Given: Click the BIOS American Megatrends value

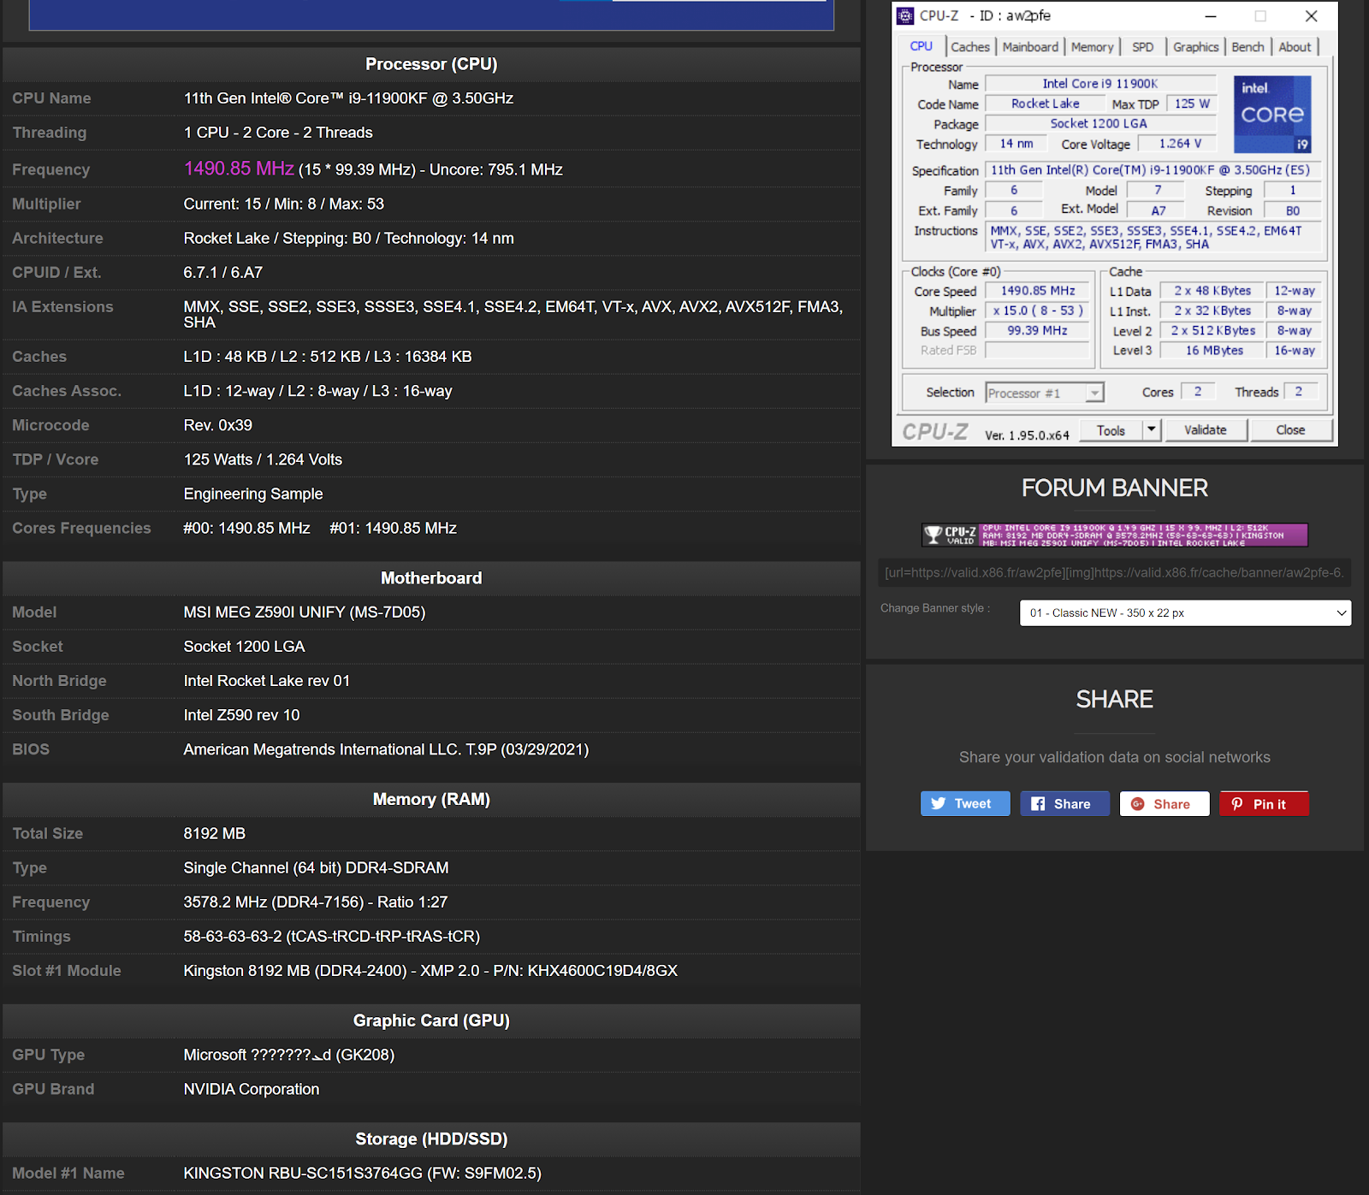Looking at the screenshot, I should tap(386, 749).
